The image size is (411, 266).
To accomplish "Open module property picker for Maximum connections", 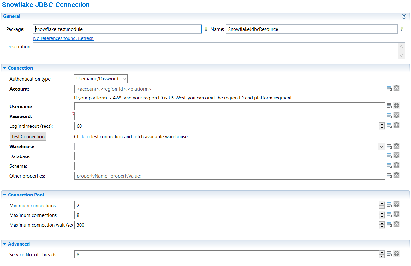I will (389, 215).
